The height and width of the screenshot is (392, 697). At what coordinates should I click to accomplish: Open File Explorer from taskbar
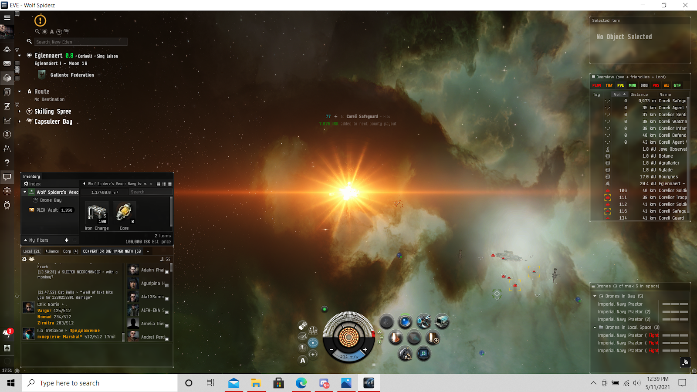[x=256, y=383]
